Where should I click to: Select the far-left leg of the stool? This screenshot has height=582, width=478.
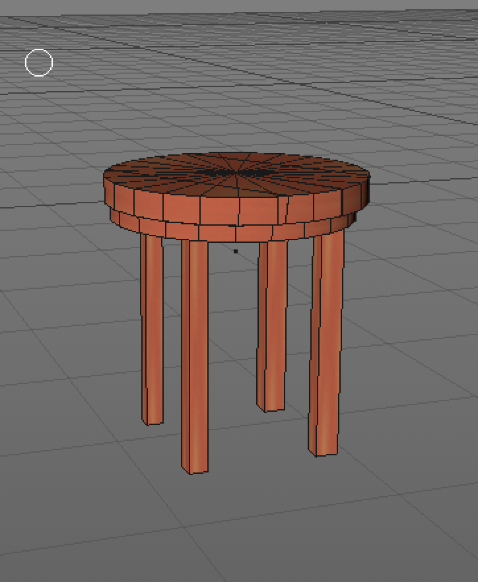click(152, 329)
